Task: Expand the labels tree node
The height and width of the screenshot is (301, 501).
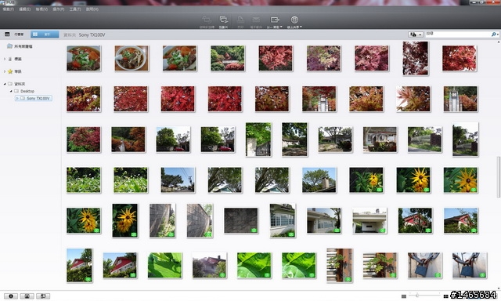Action: pos(5,59)
